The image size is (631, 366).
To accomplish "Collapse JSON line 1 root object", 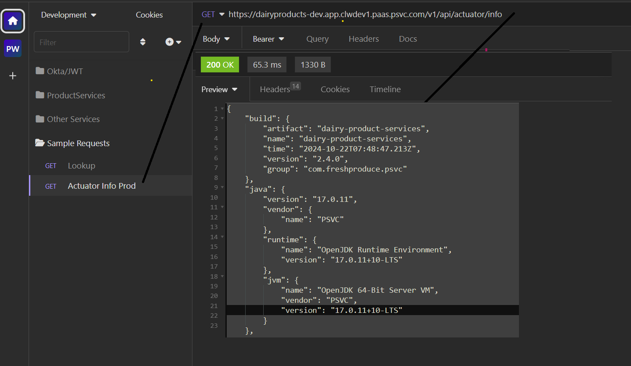I will (x=222, y=109).
